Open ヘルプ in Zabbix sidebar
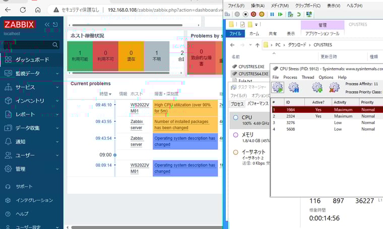The width and height of the screenshot is (383, 229). pyautogui.click(x=22, y=214)
